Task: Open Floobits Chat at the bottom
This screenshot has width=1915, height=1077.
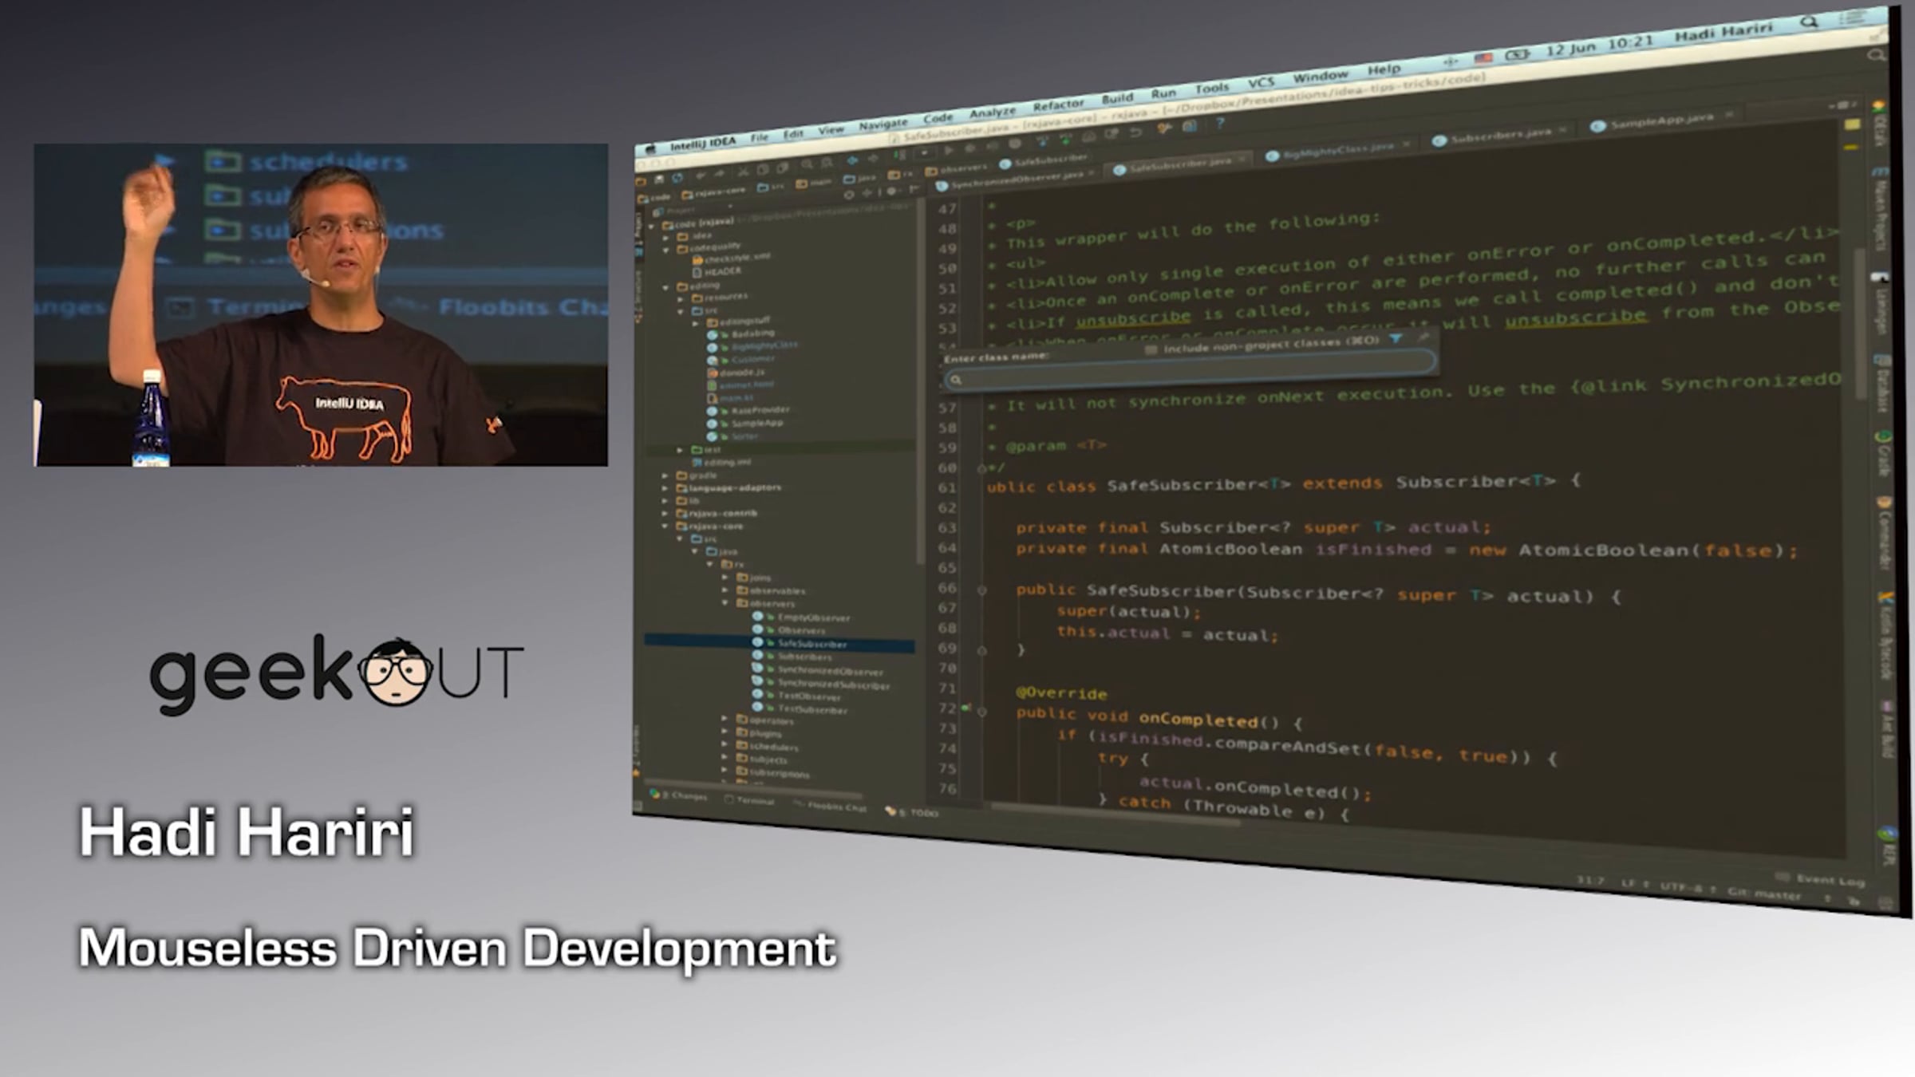Action: click(x=831, y=806)
